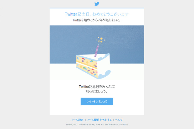
Task: Click the Twitter記念日をみんなに text
Action: coord(97,87)
